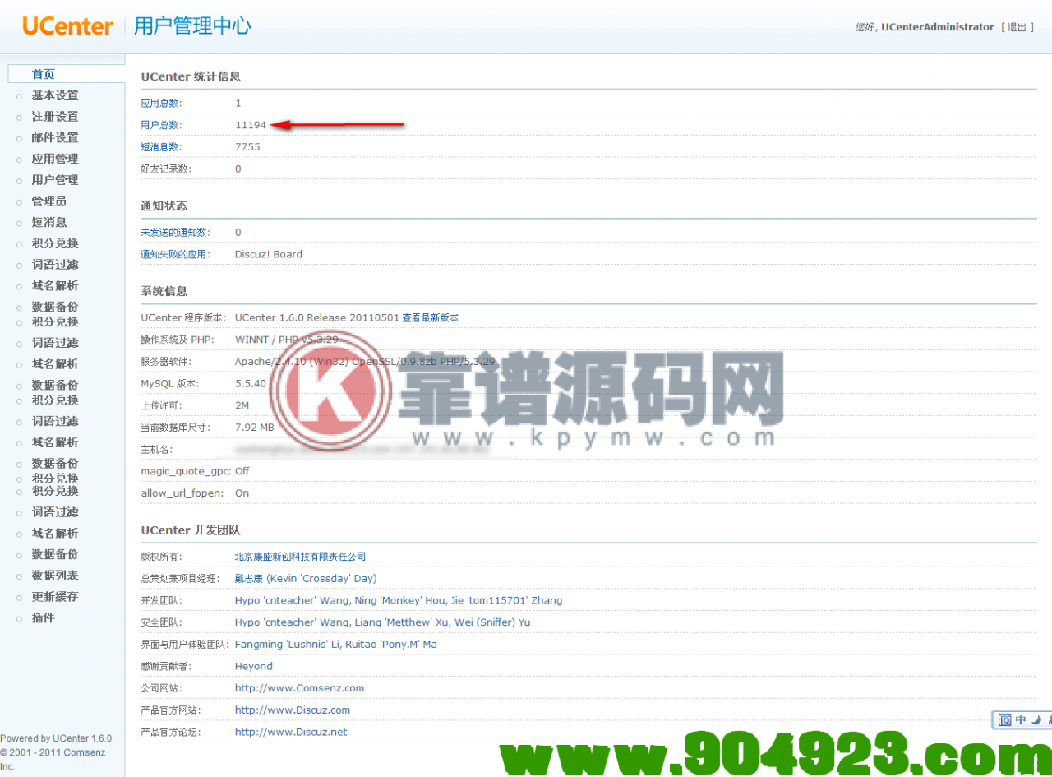Click the 7.92 MB database size value
Viewport: 1052px width, 777px height.
(x=255, y=428)
